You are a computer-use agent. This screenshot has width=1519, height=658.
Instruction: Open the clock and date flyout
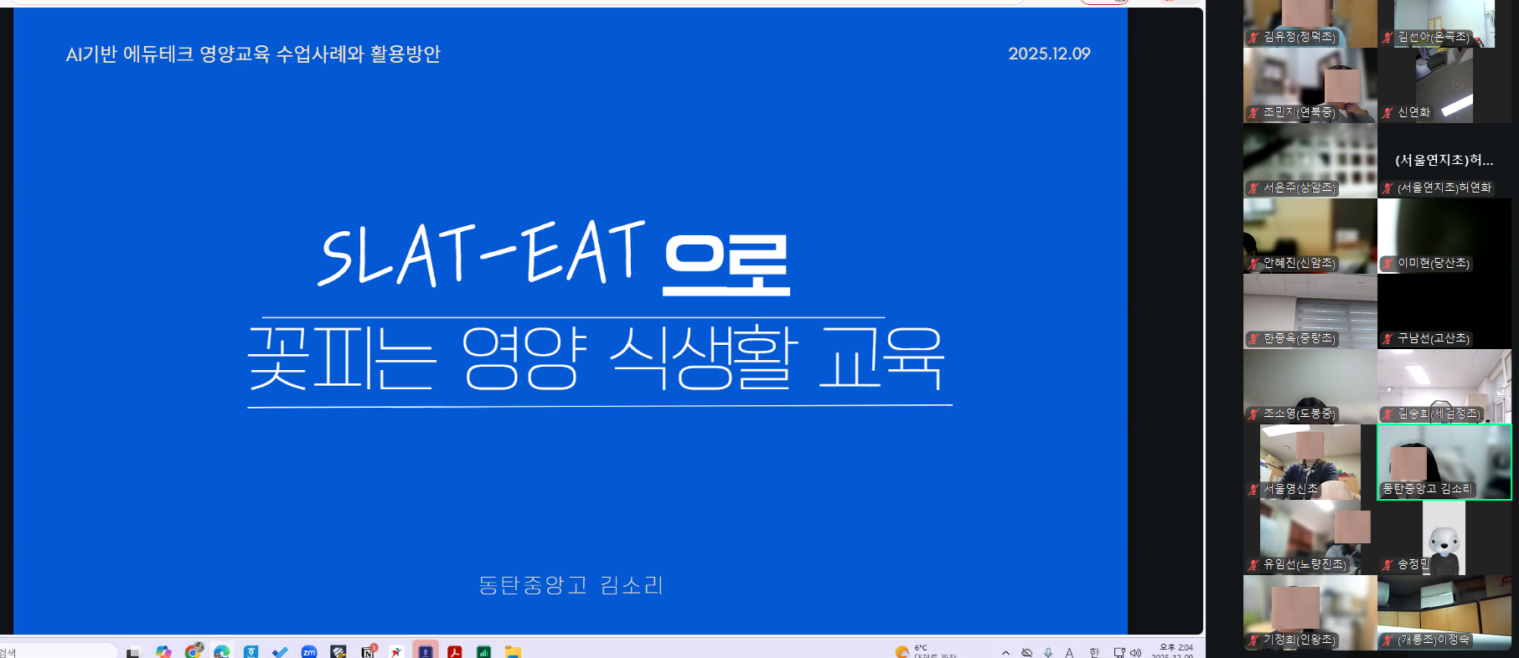click(1175, 651)
